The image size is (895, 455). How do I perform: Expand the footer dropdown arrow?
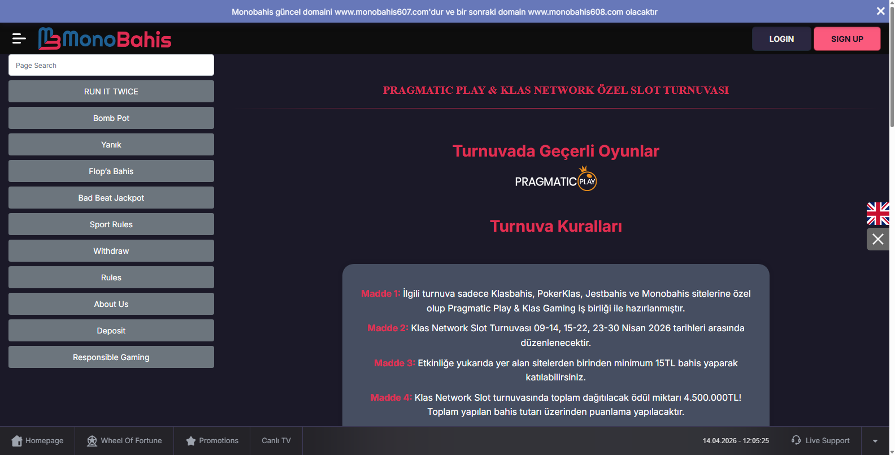[875, 441]
